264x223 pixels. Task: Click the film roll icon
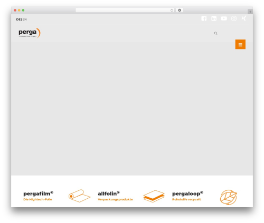[79, 196]
